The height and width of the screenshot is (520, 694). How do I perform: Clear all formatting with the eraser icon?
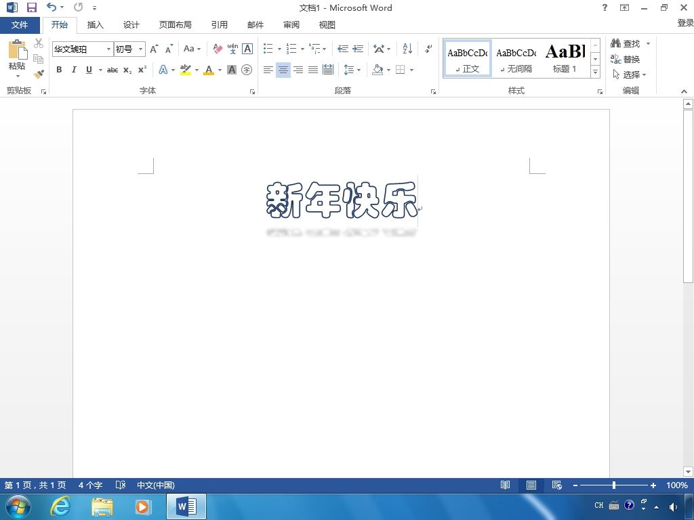click(218, 49)
